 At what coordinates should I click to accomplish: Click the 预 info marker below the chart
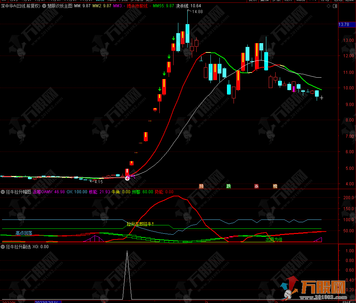(x=201, y=186)
